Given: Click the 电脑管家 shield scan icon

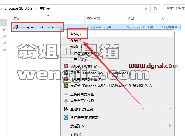Looking at the screenshot, I should coord(66,117).
